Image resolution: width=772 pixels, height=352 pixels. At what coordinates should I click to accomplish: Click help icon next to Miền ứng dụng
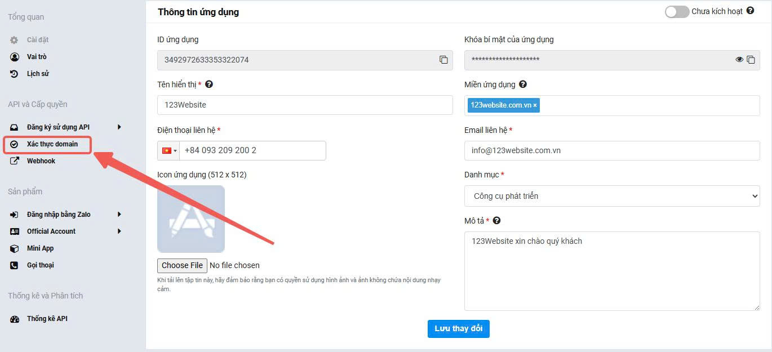(523, 84)
